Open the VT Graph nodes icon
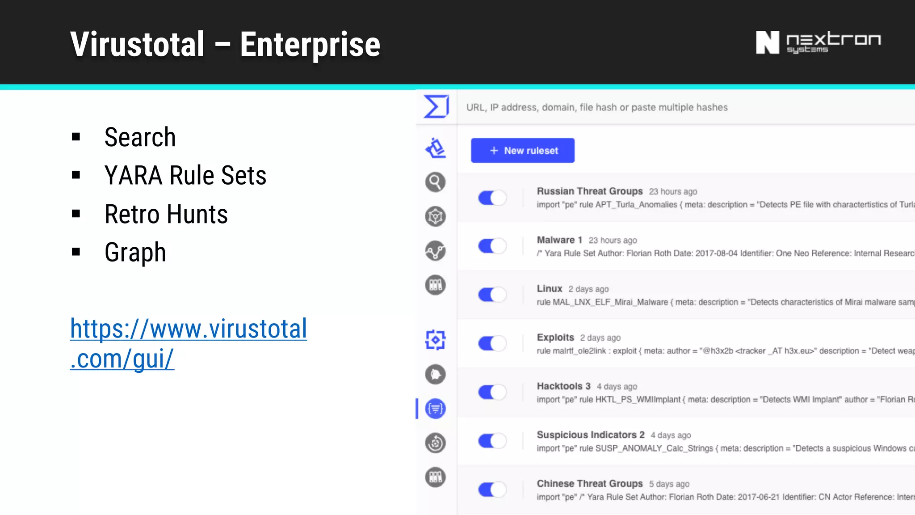The height and width of the screenshot is (515, 915). [435, 251]
